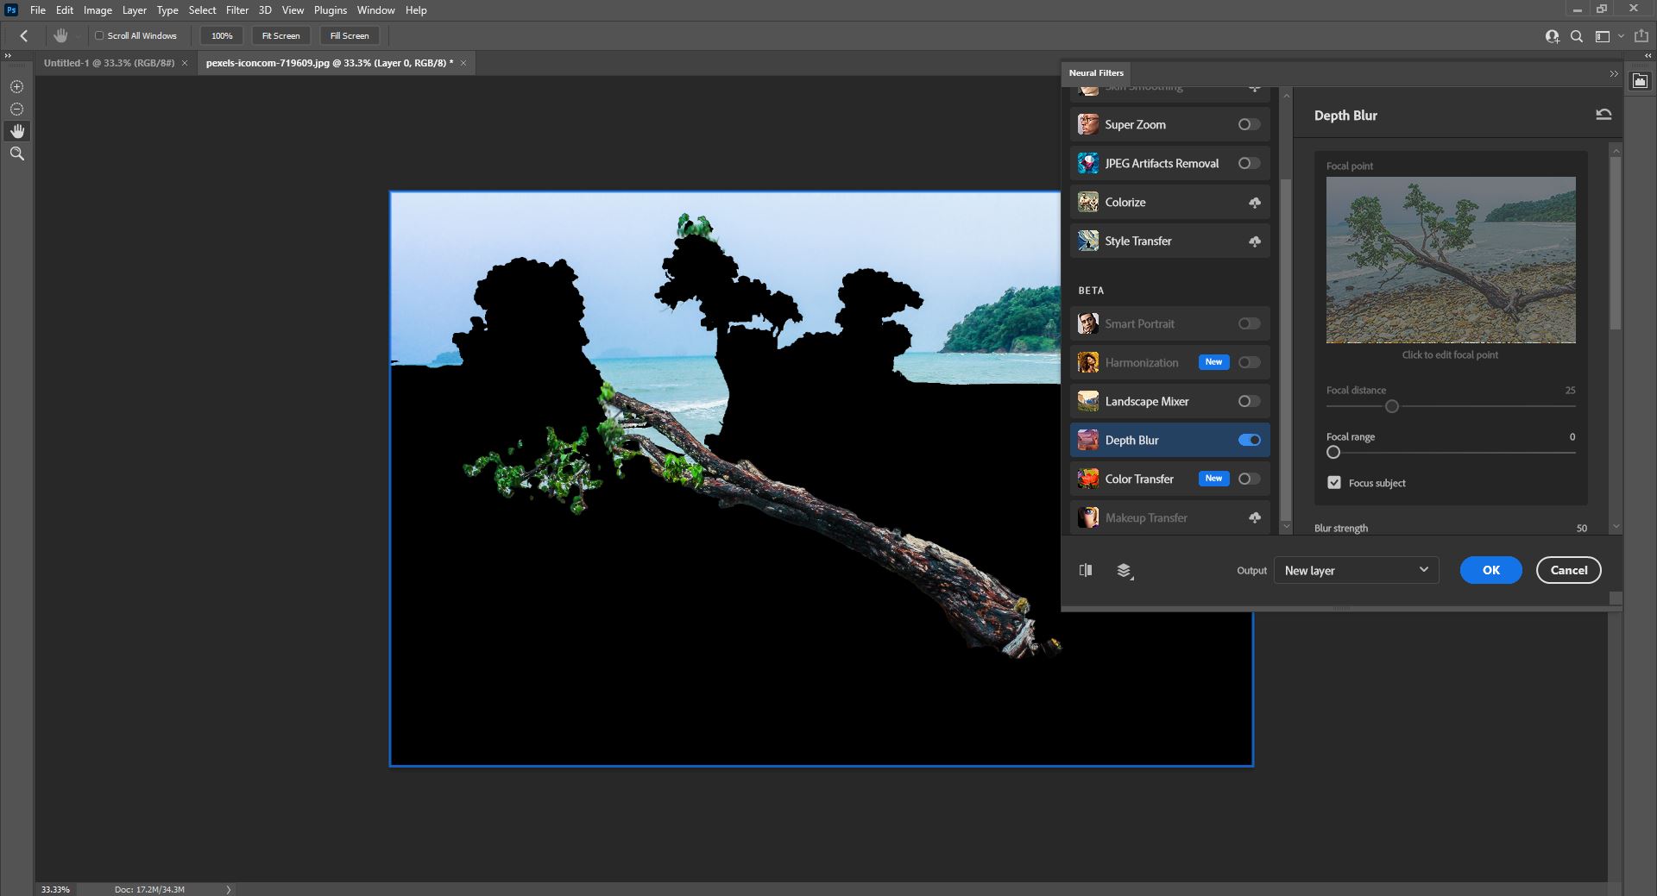Open Photoshop search with the magnifier icon
Image resolution: width=1657 pixels, height=896 pixels.
click(x=1577, y=36)
